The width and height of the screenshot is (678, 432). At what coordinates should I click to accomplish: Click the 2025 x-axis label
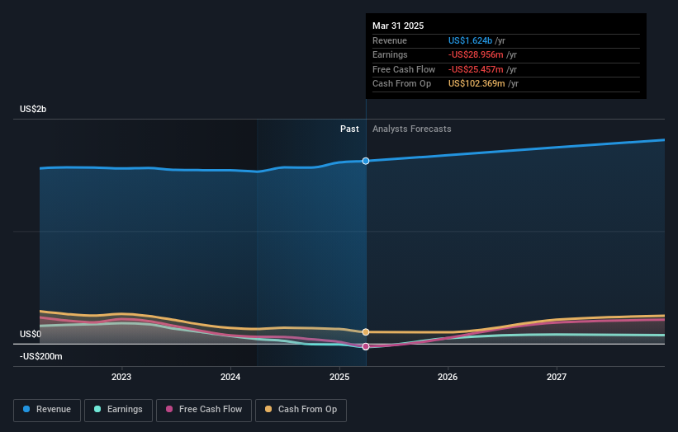click(x=339, y=377)
